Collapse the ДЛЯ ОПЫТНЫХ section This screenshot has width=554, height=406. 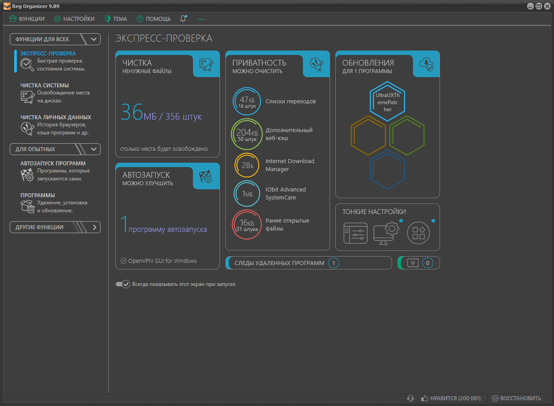(94, 149)
